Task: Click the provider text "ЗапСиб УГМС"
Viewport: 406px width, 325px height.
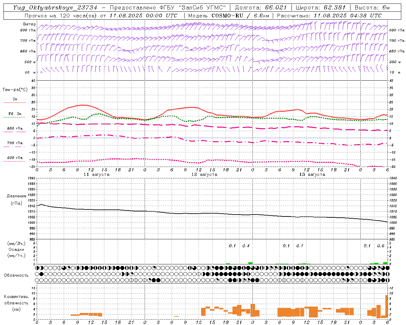Action: pyautogui.click(x=202, y=8)
